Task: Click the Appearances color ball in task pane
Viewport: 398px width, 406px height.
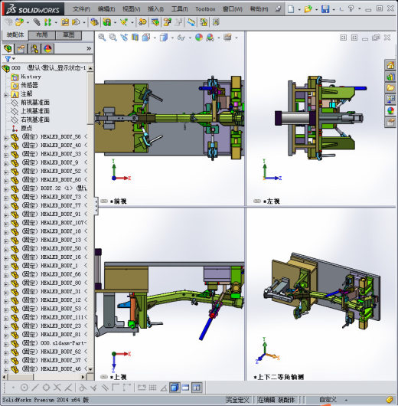Action: pos(390,110)
